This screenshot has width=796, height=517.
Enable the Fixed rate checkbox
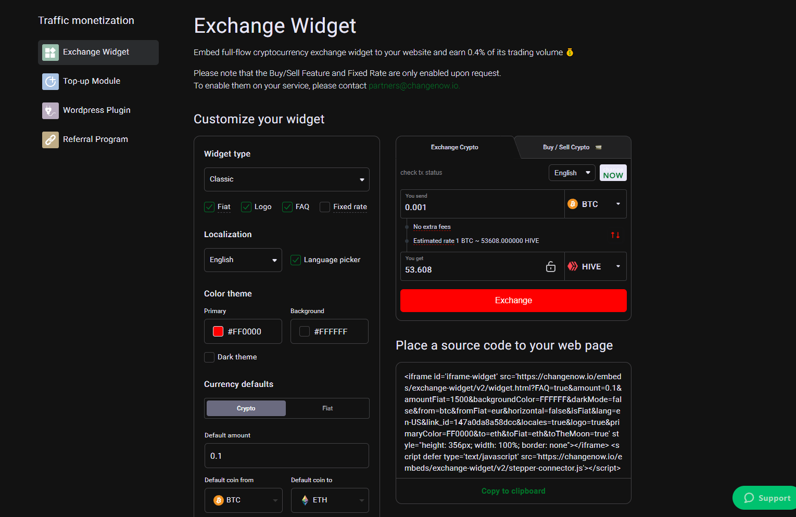[x=325, y=207]
